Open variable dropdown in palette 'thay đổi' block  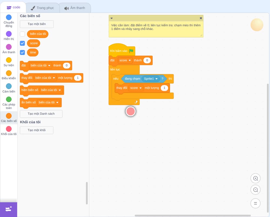point(45,78)
